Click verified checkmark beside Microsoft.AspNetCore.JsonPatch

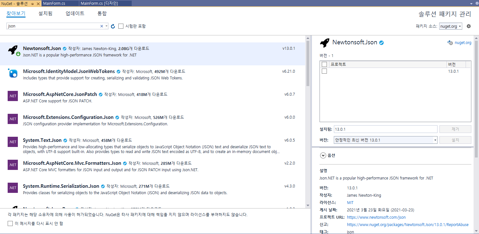coord(100,94)
